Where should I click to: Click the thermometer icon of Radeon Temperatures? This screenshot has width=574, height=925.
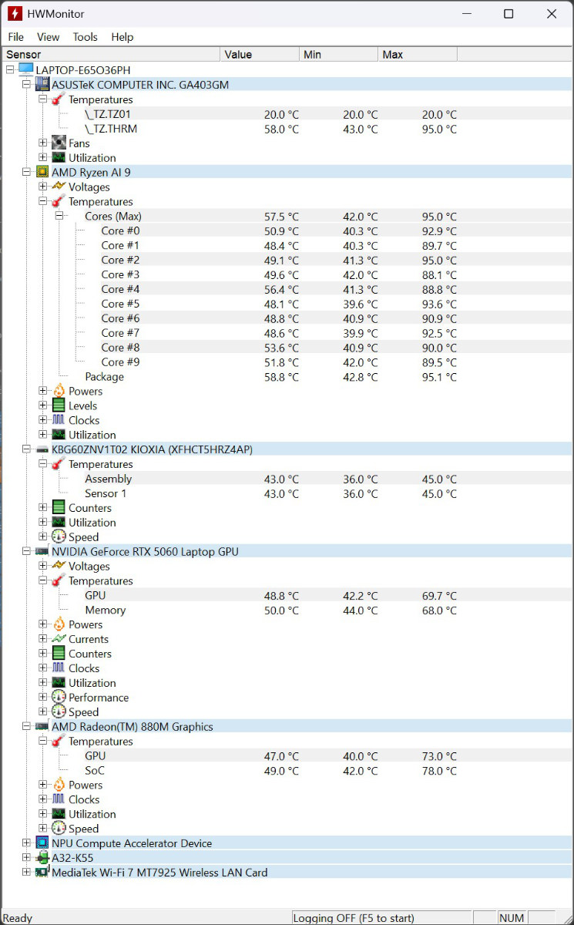[59, 742]
